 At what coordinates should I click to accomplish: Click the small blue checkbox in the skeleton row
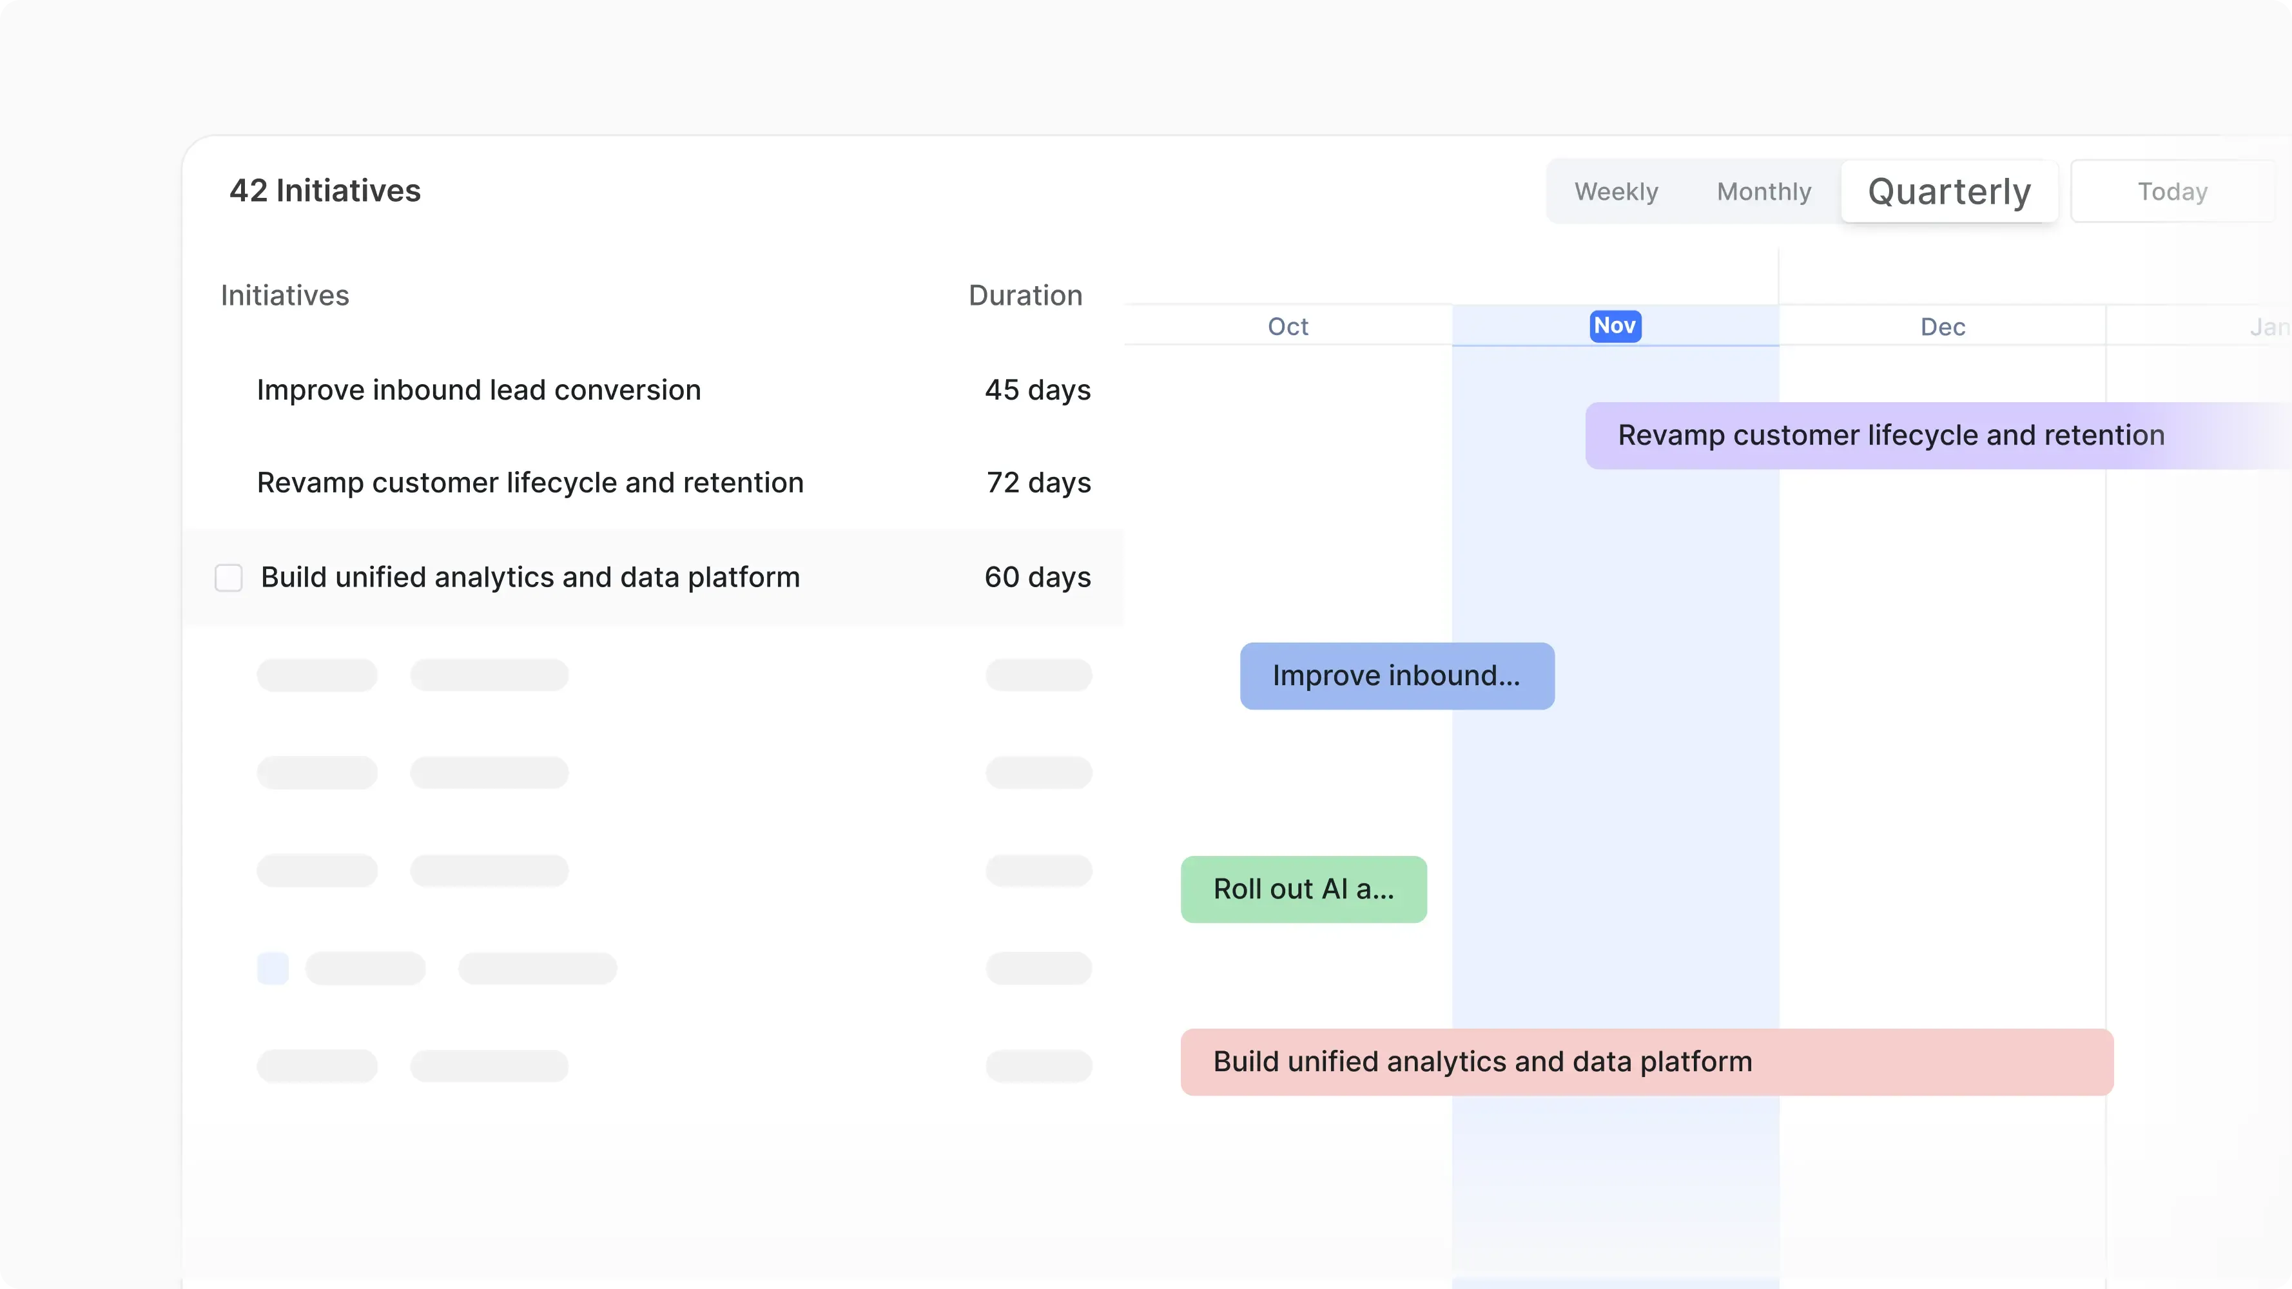(x=272, y=969)
